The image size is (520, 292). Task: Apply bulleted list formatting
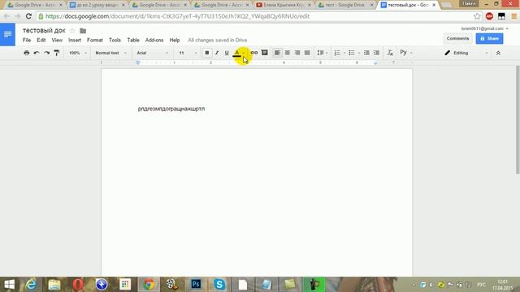tap(352, 53)
